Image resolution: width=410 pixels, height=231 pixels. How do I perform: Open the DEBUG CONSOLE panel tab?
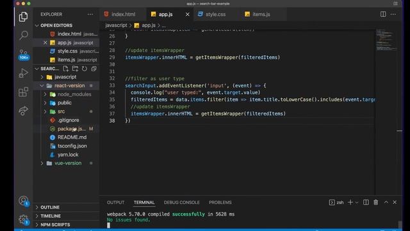coord(182,203)
